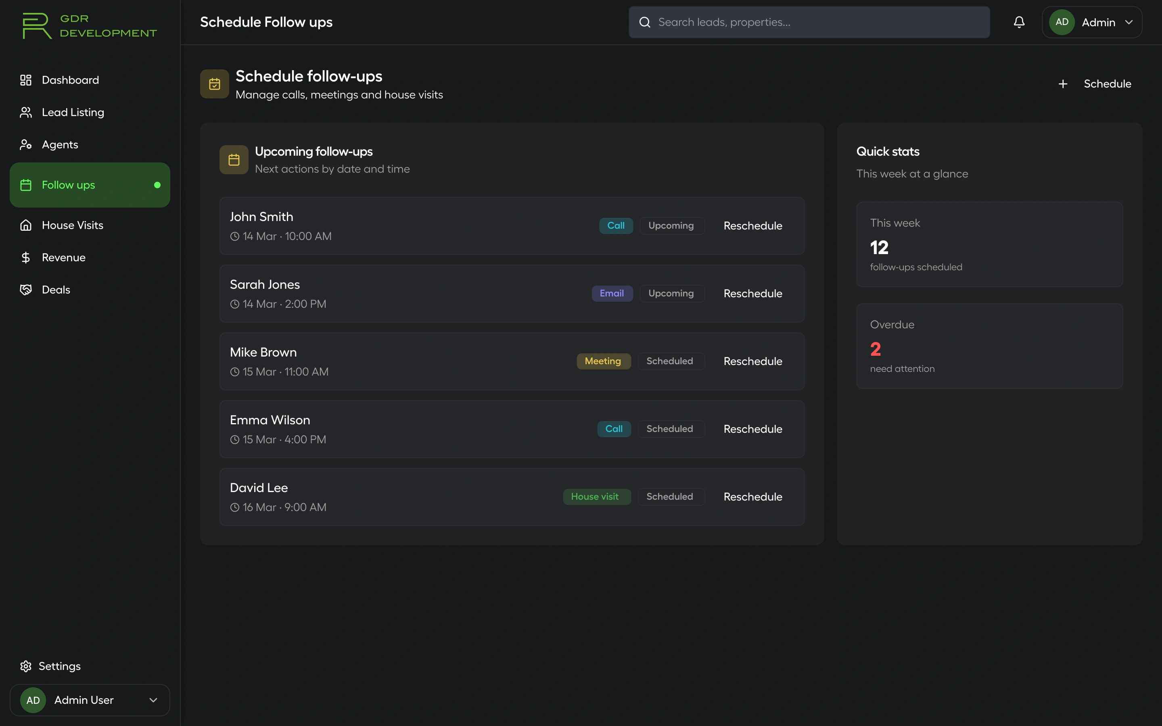
Task: Open the Dashboard sidebar icon
Action: click(x=26, y=80)
